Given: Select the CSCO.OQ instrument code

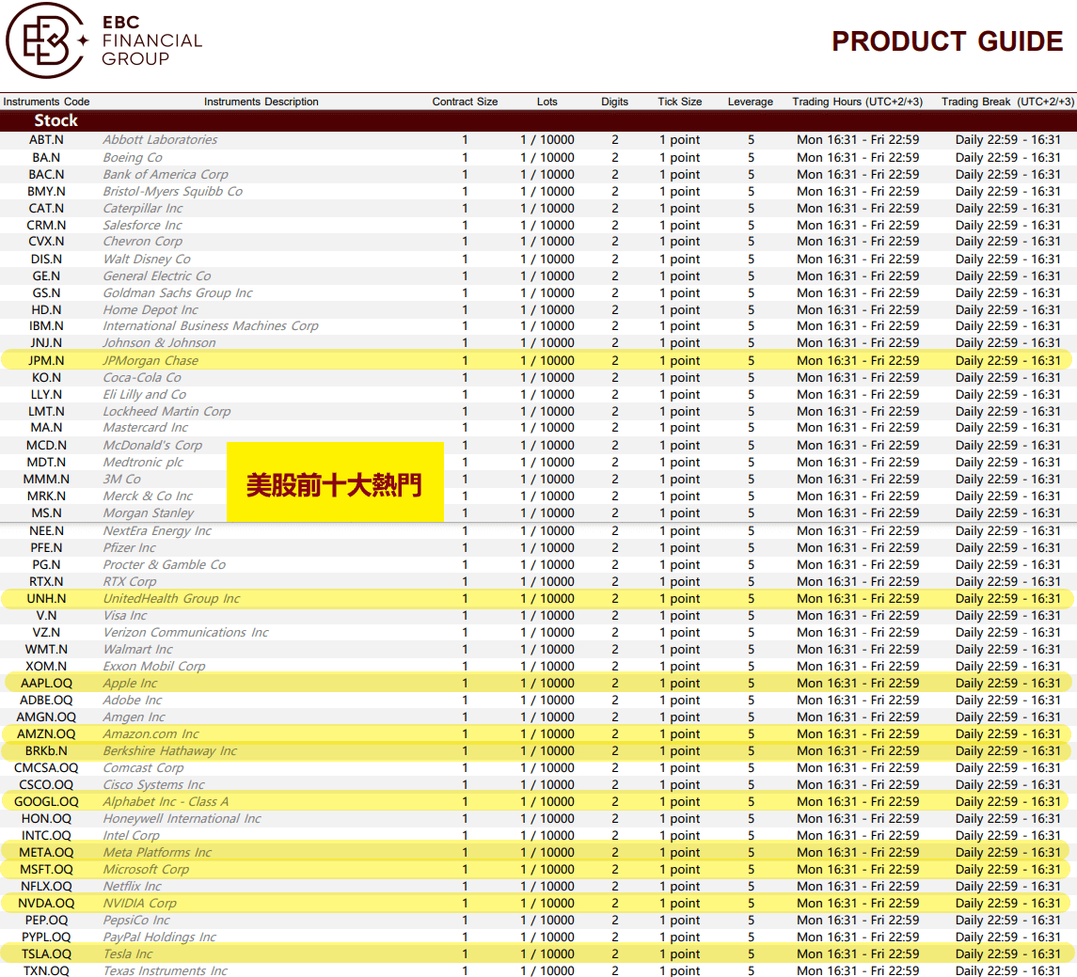Looking at the screenshot, I should [46, 785].
